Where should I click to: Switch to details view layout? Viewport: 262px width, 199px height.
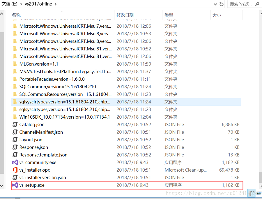pyautogui.click(x=252, y=193)
